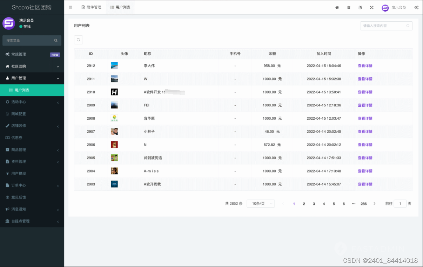Screen dimensions: 423x267
Task: Click the home icon in the top bar
Action: click(337, 7)
